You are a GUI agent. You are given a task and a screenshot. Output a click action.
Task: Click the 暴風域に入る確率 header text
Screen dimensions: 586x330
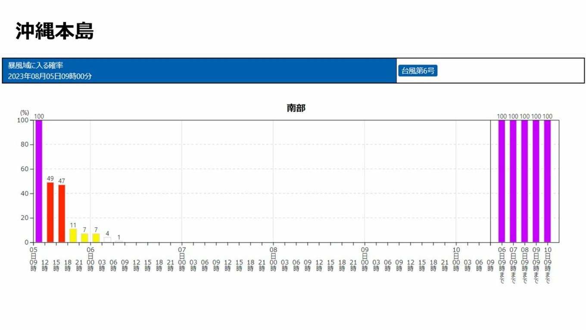click(x=36, y=65)
